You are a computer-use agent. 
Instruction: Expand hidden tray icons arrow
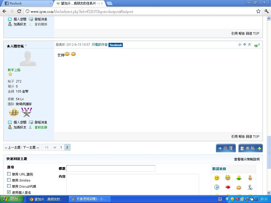click(227, 199)
